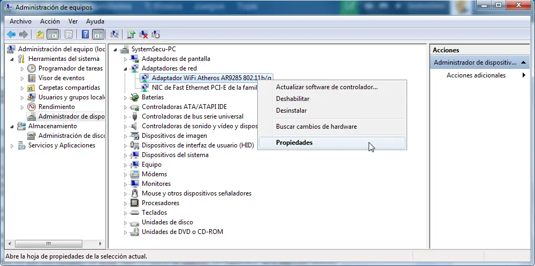Select Administración de discos in left tree
The image size is (535, 266).
pyautogui.click(x=72, y=136)
